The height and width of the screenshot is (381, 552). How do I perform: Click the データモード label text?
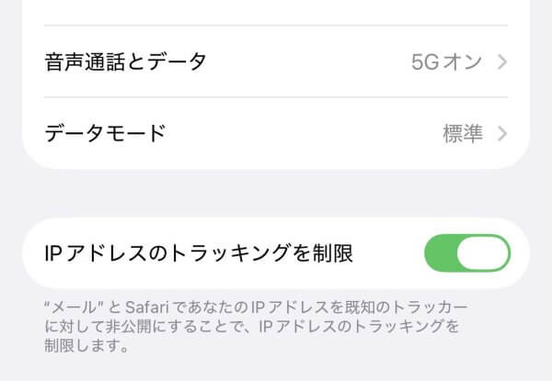click(x=105, y=133)
